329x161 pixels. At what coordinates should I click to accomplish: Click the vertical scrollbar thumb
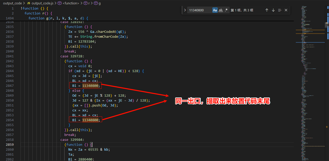point(327,25)
